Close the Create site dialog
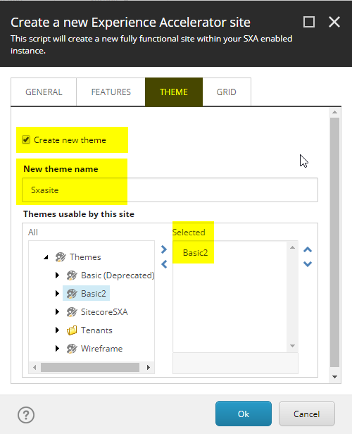This screenshot has width=352, height=434. point(334,22)
